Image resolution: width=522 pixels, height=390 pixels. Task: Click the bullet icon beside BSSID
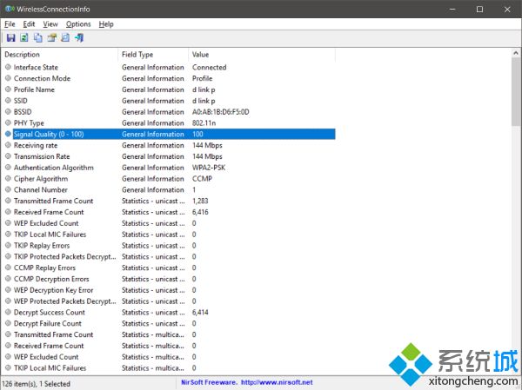click(9, 112)
